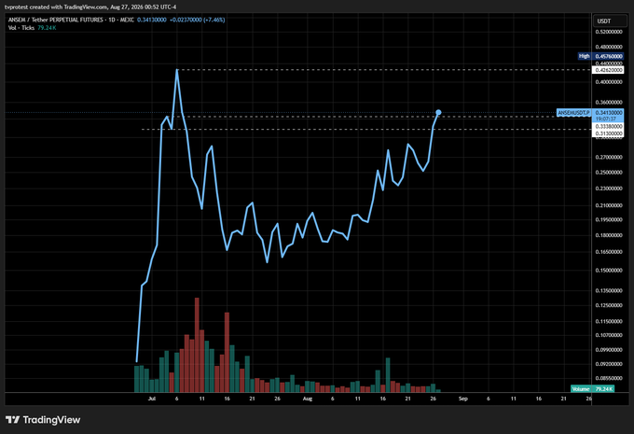The height and width of the screenshot is (434, 634).
Task: Click the Jul label on the time axis
Action: (152, 399)
